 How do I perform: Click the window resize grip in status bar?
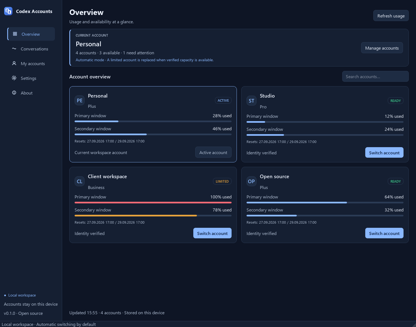414,325
